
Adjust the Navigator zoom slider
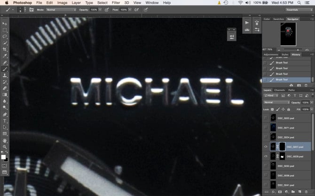click(298, 50)
